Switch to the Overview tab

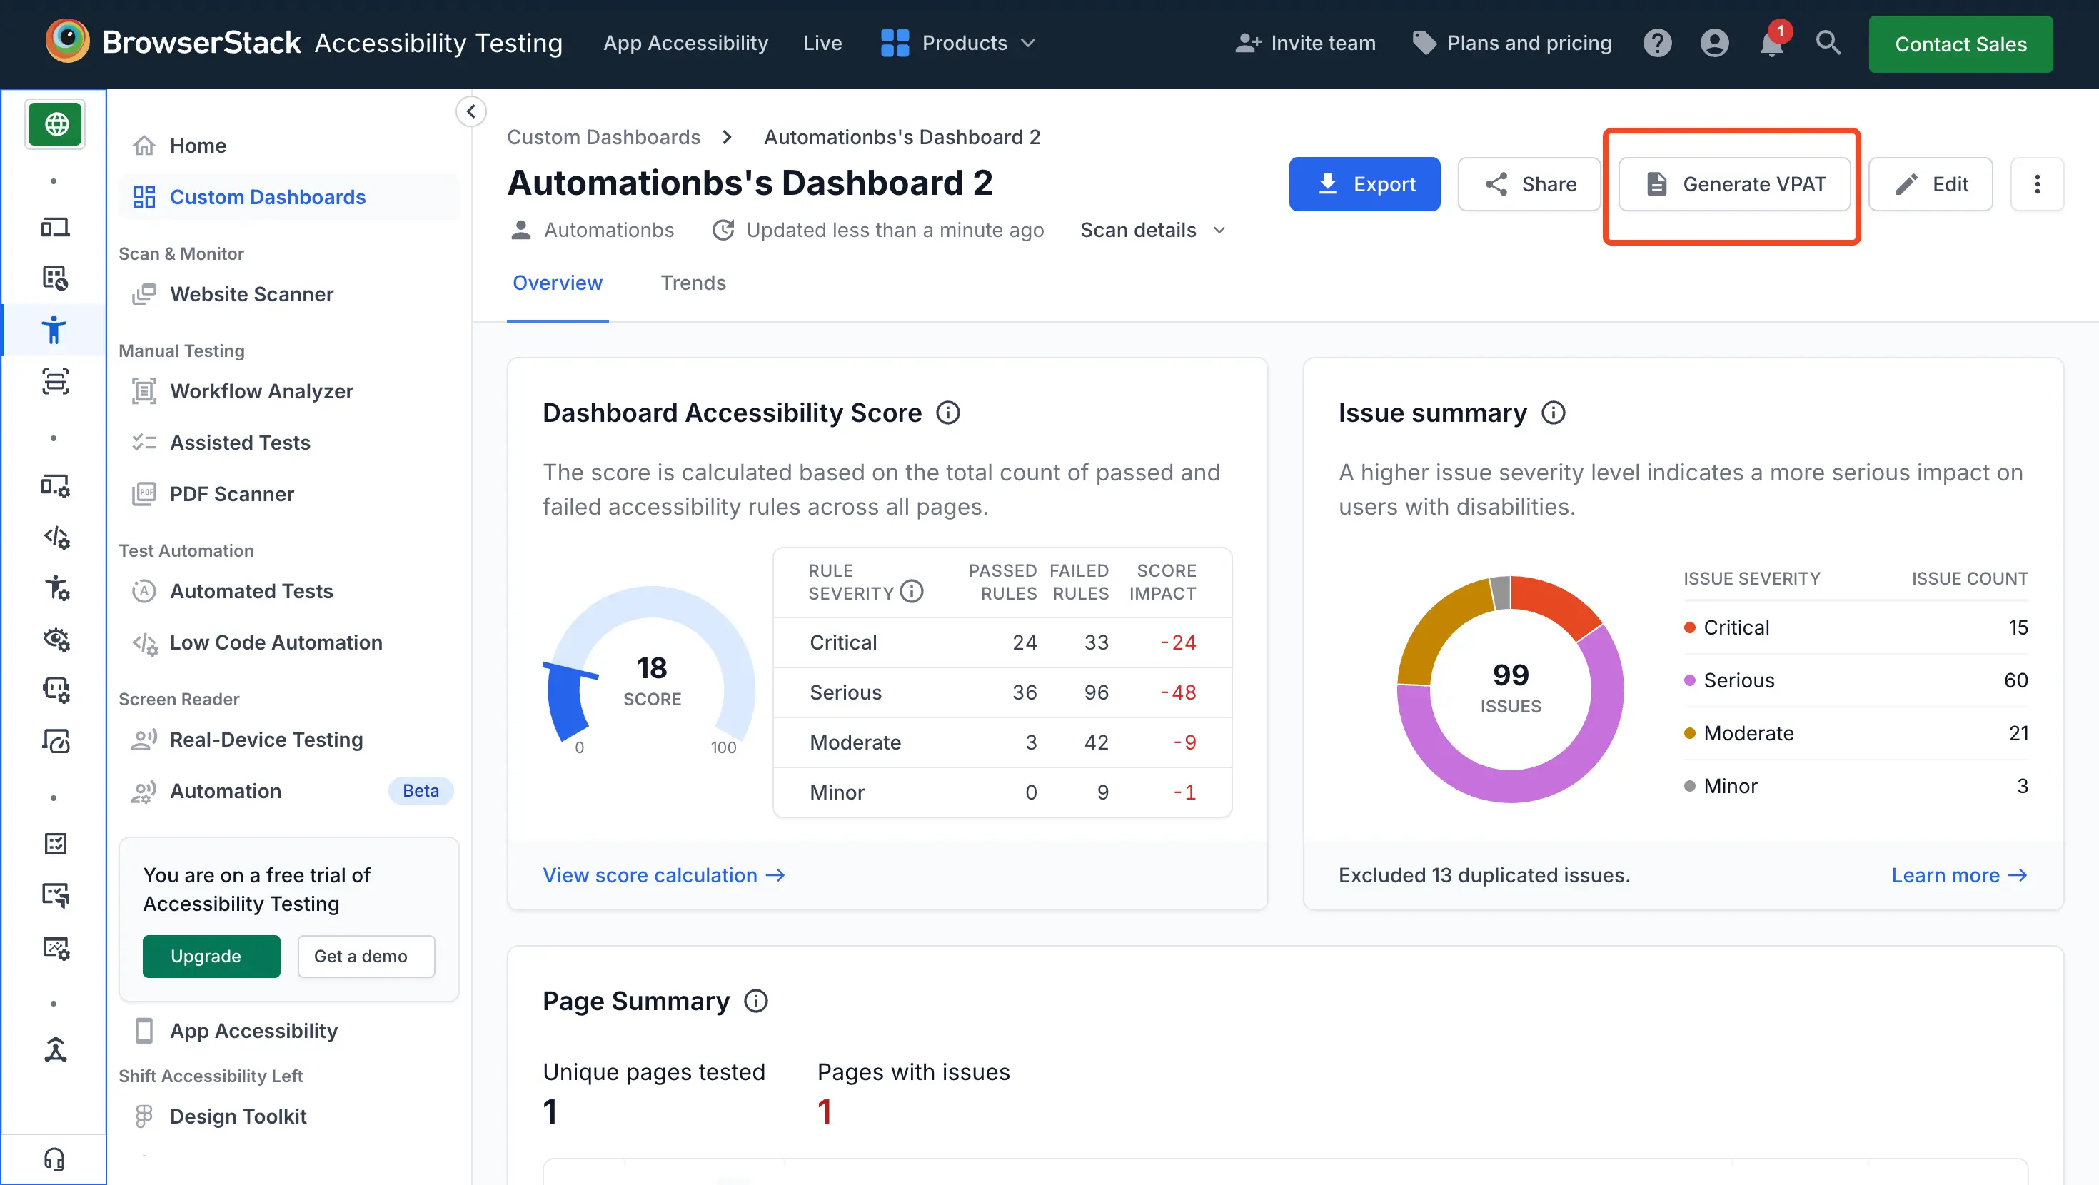[x=558, y=283]
